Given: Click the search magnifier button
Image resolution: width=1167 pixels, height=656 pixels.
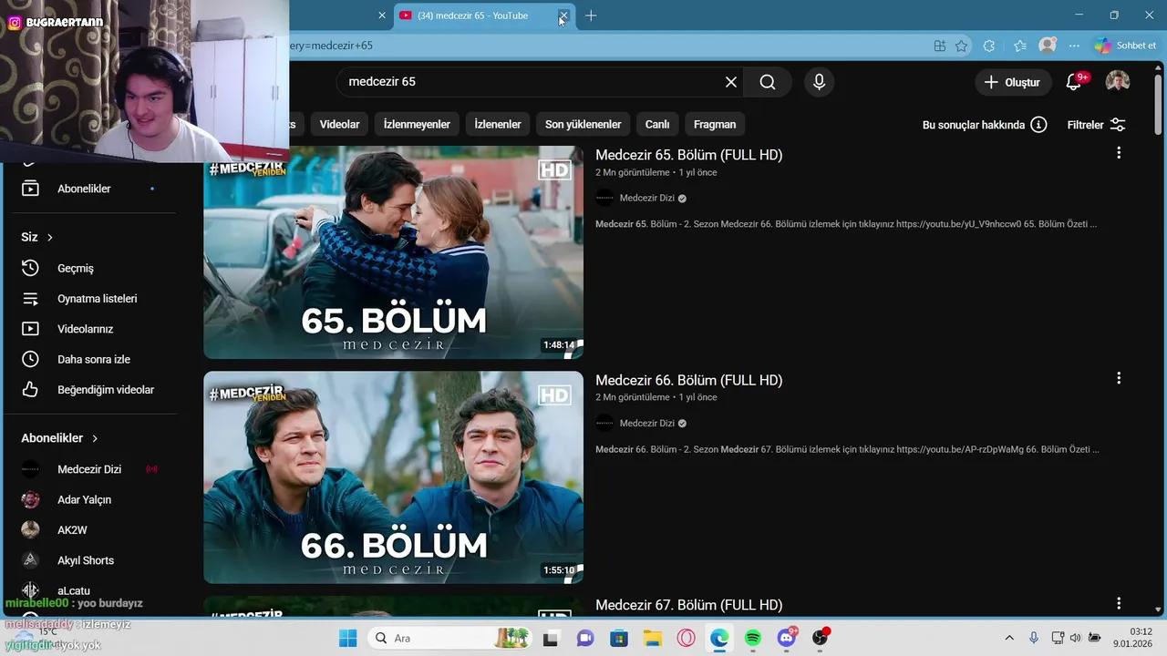Looking at the screenshot, I should tap(768, 82).
